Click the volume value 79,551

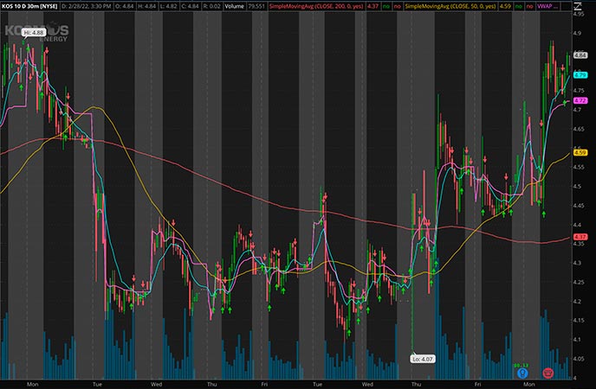pyautogui.click(x=256, y=6)
